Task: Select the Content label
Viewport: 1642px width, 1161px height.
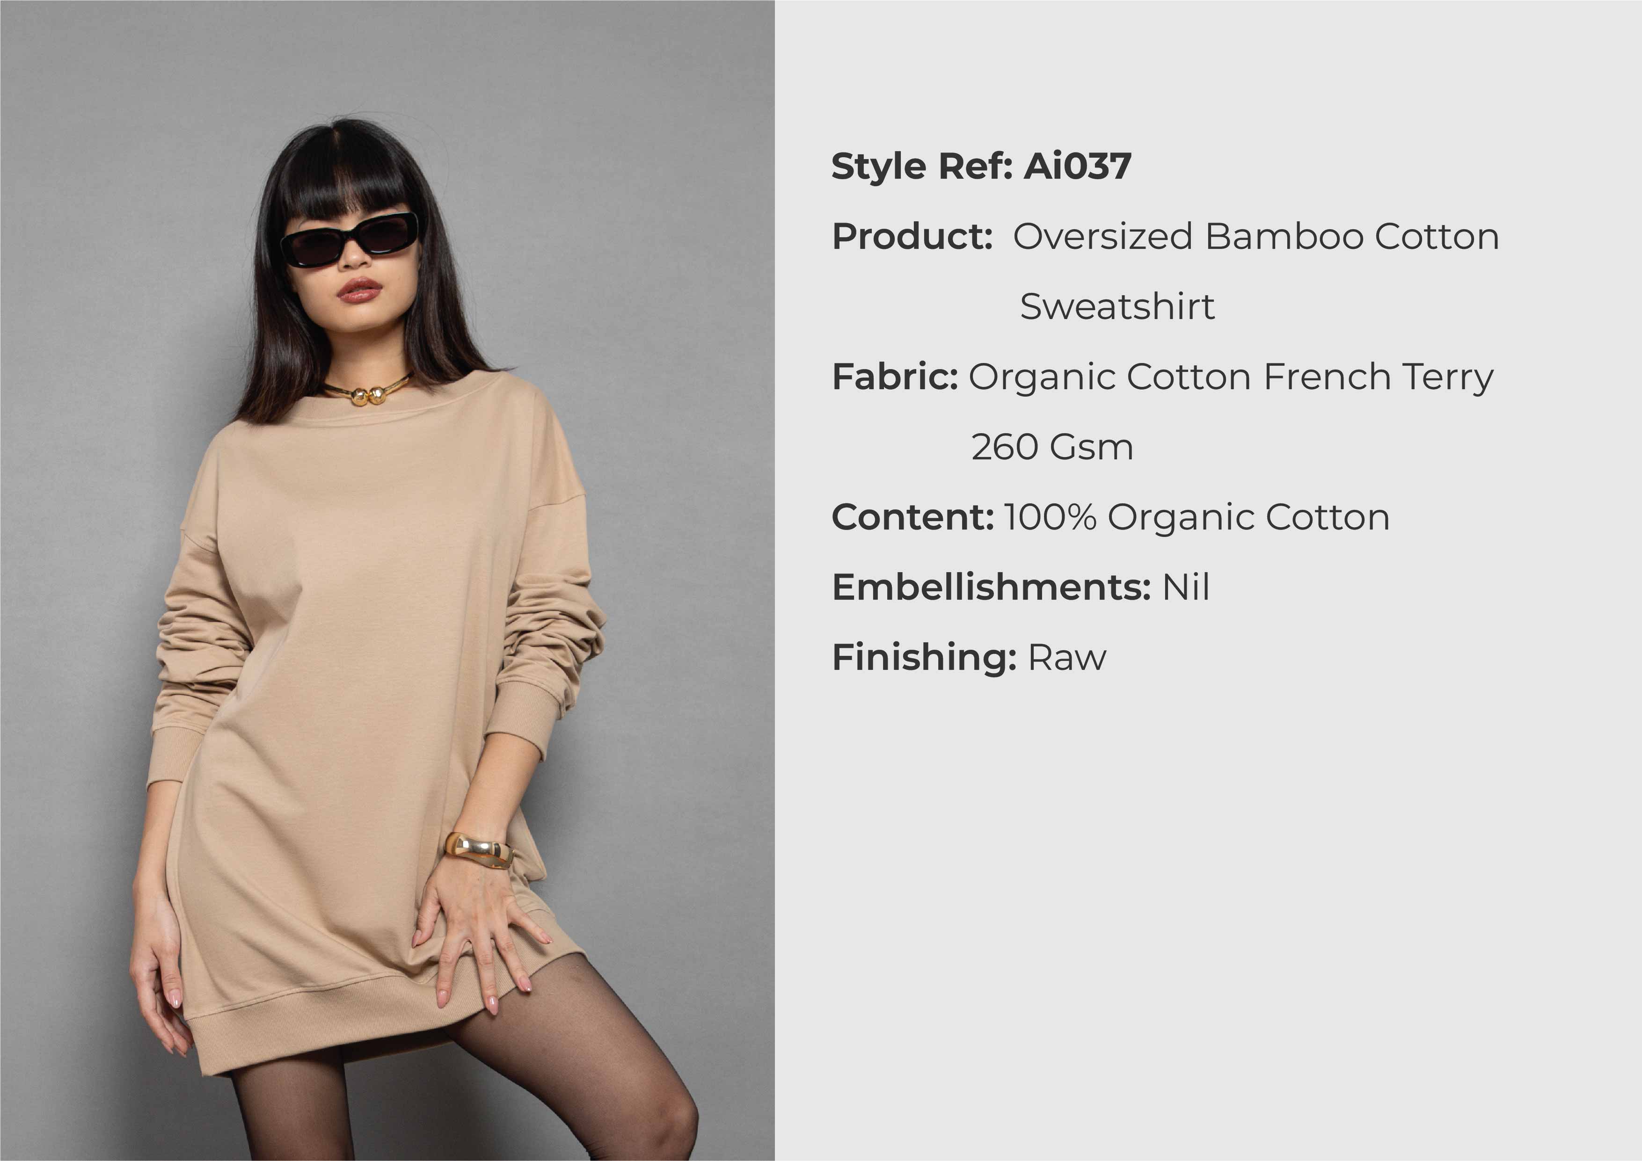Action: [912, 517]
